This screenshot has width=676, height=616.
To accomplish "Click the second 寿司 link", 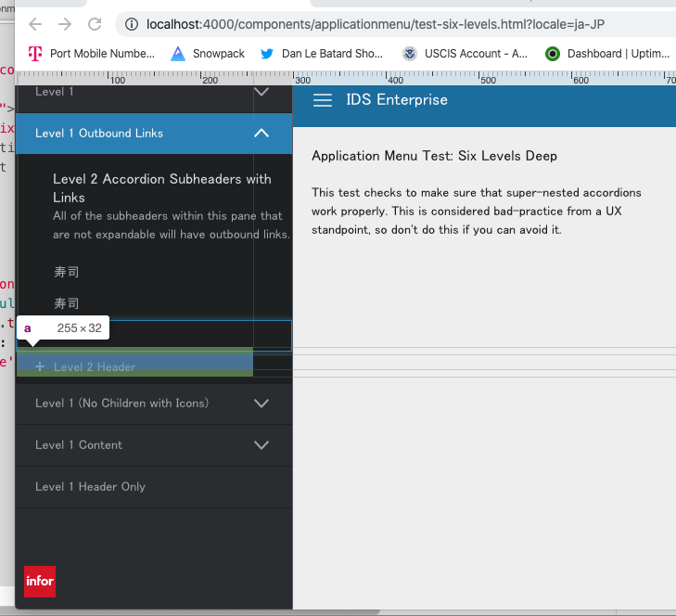I will click(67, 303).
